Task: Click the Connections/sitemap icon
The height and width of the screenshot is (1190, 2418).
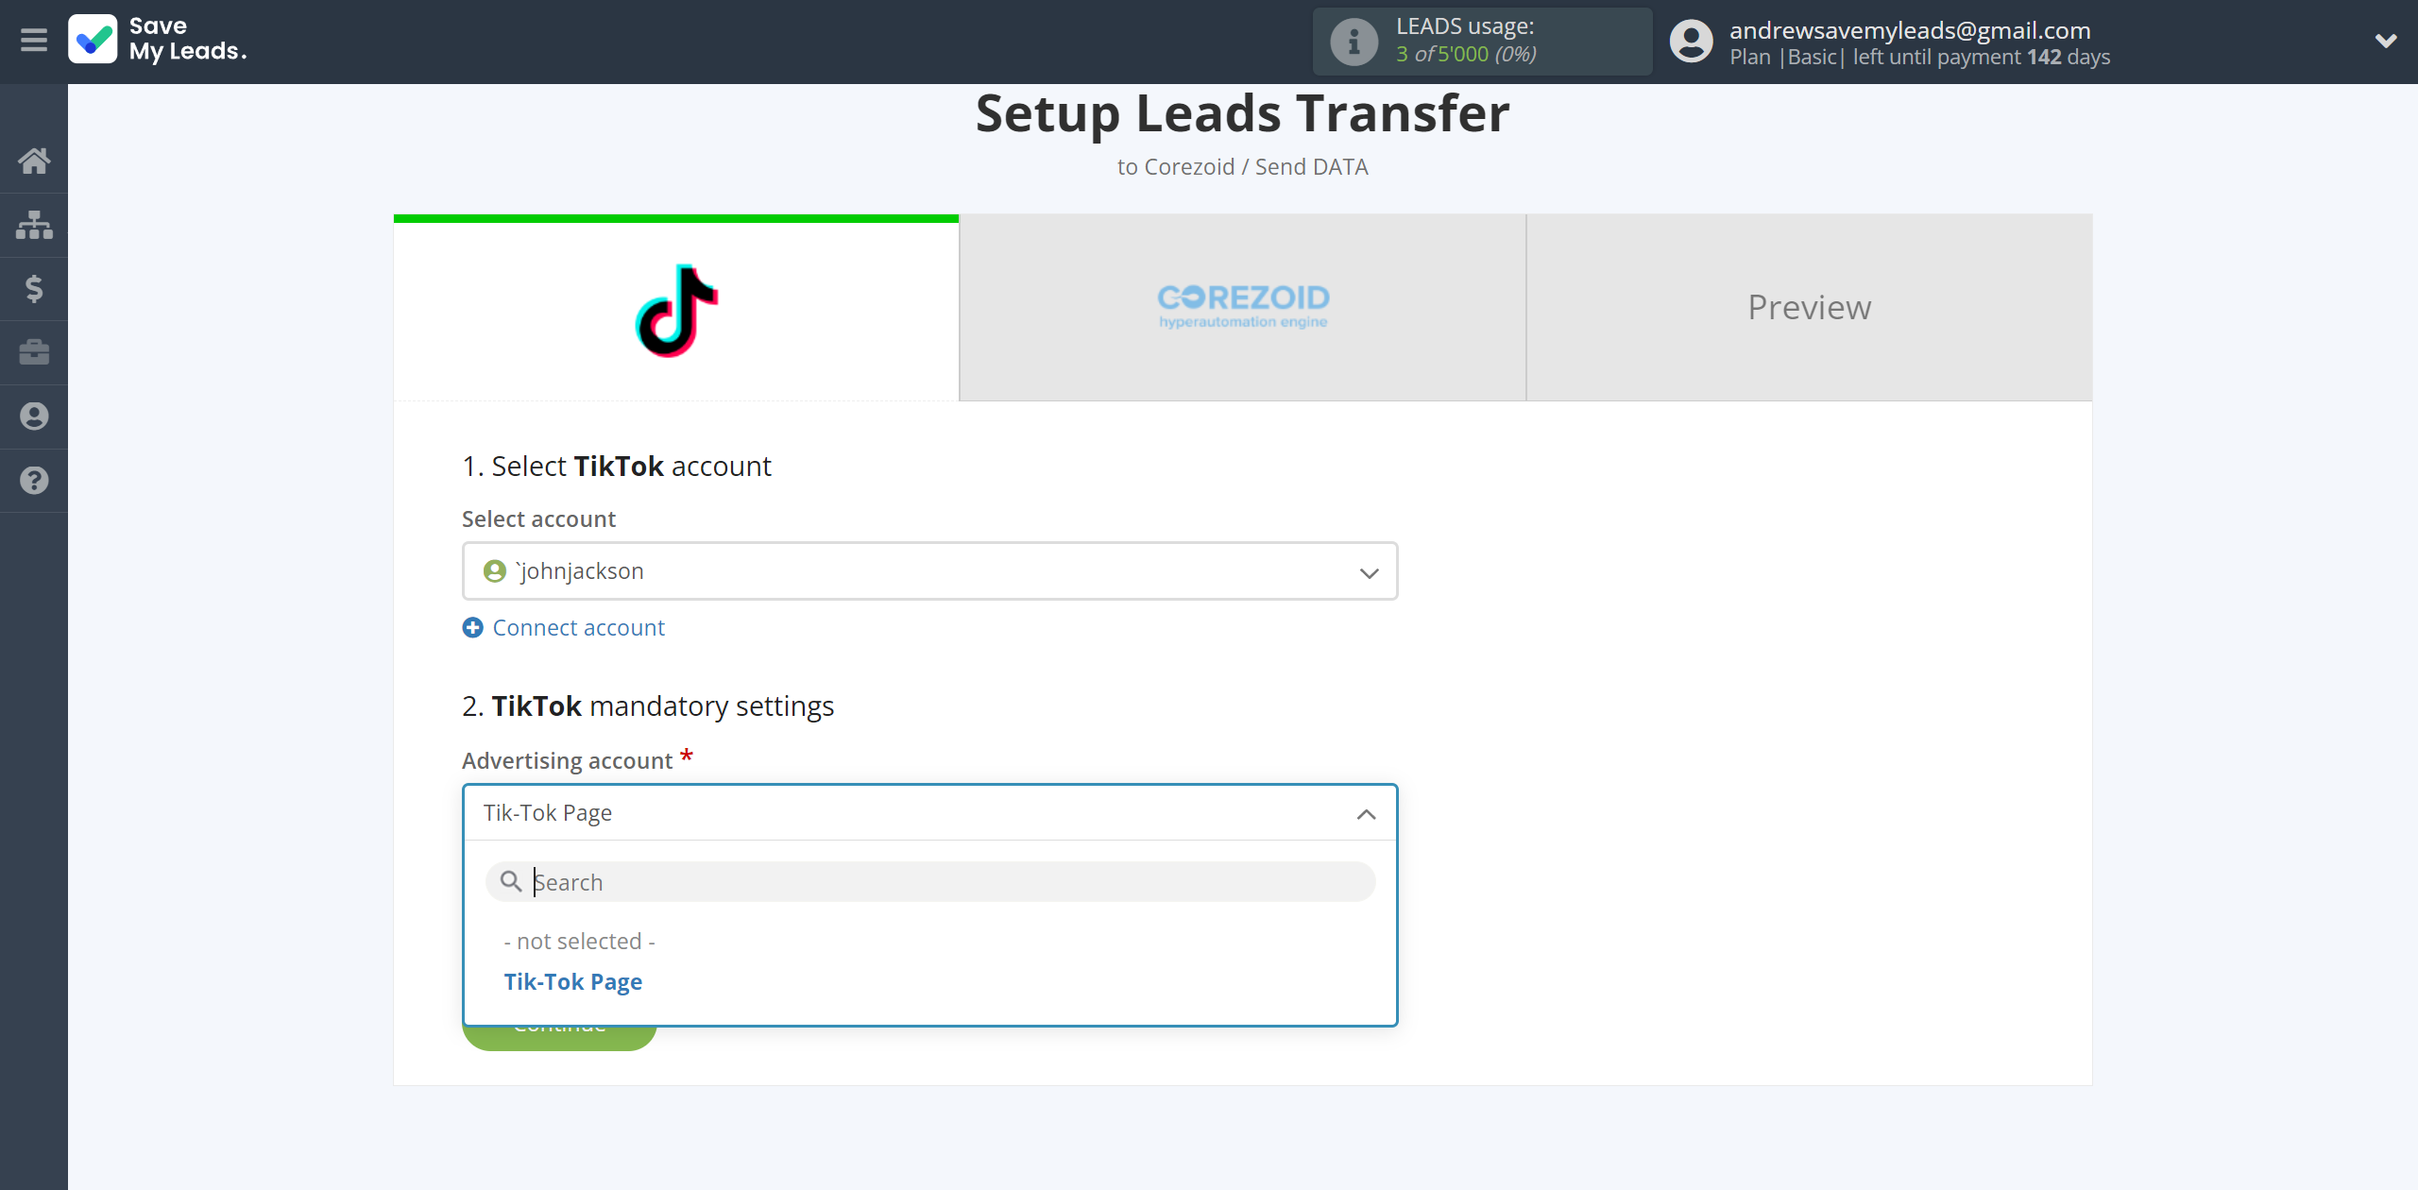Action: (x=34, y=224)
